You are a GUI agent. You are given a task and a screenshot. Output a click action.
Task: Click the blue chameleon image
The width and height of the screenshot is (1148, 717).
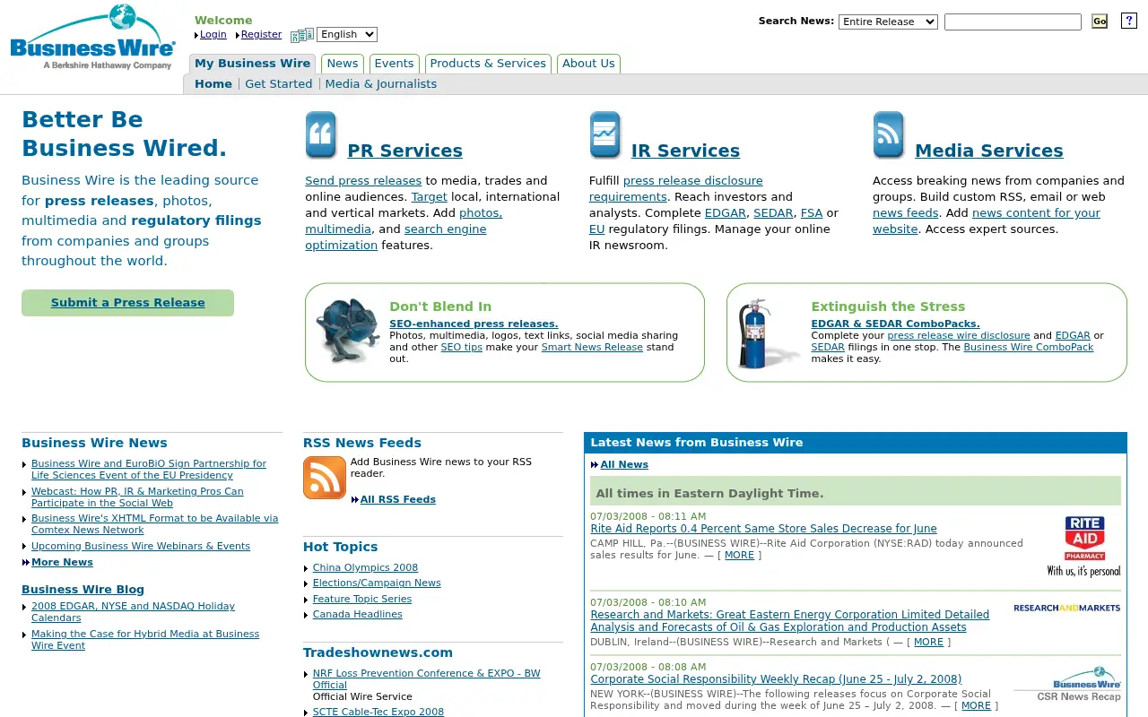(349, 331)
